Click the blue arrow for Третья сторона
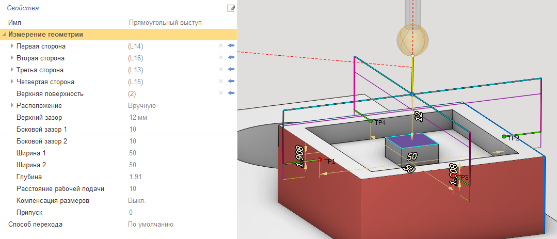Screen dimensions: 557x239 click(231, 70)
